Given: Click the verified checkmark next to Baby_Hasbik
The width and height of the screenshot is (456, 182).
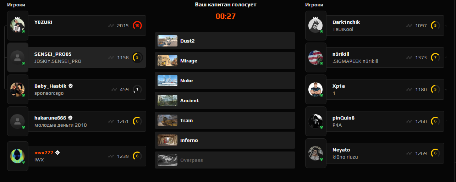Looking at the screenshot, I should [x=71, y=86].
